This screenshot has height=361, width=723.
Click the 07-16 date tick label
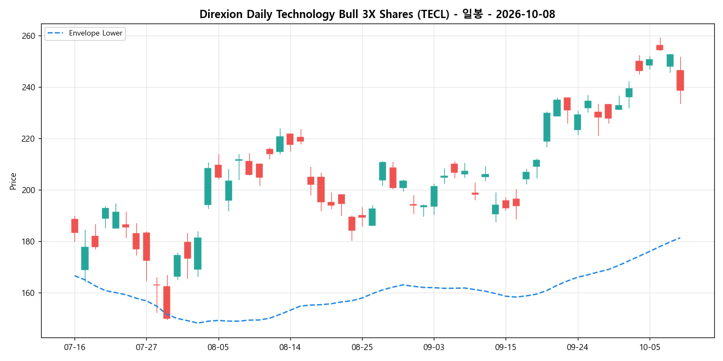pyautogui.click(x=74, y=347)
